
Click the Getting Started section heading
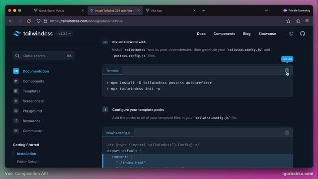tap(26, 145)
